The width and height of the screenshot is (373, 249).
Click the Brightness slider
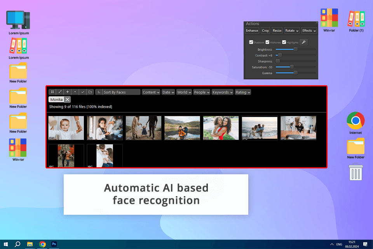pos(295,49)
